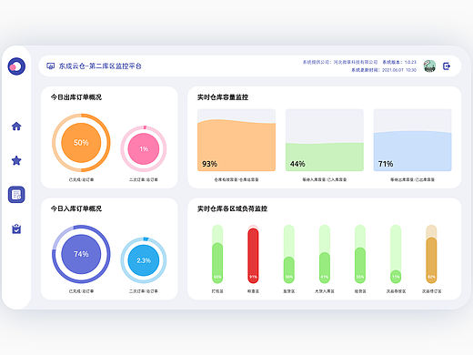Click the 东成云仓-第二库区监控平台 title
The height and width of the screenshot is (355, 473).
point(100,66)
